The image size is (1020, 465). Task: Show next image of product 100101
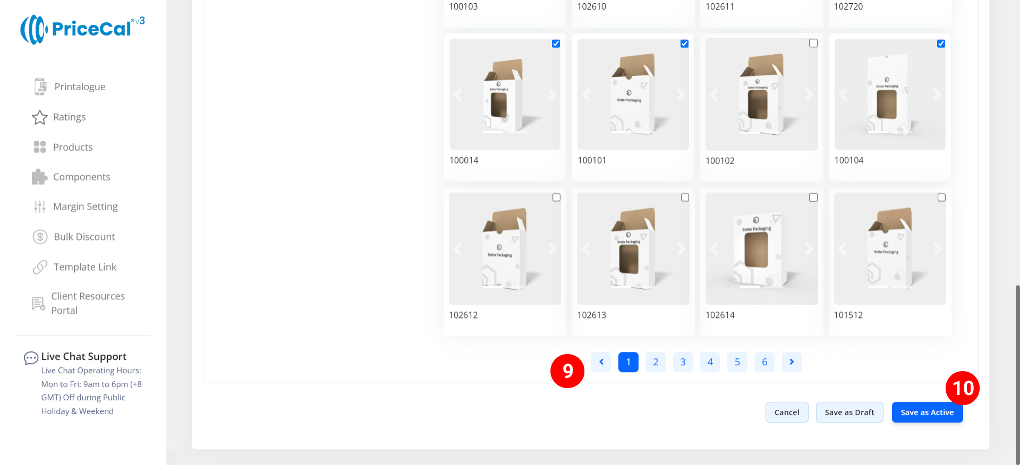click(x=680, y=95)
